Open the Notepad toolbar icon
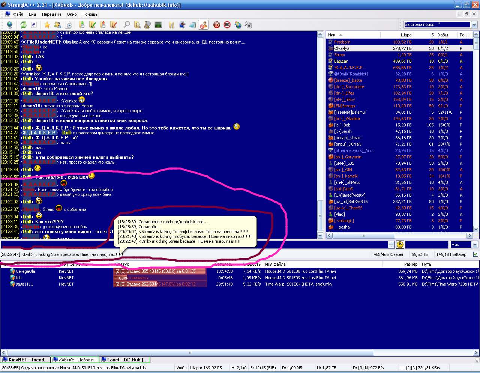The width and height of the screenshot is (480, 373). coord(192,25)
